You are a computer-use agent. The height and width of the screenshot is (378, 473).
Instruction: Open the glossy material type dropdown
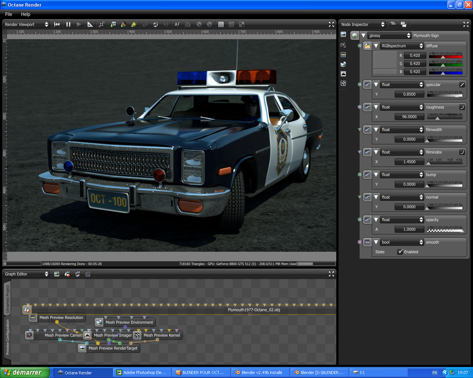point(389,35)
